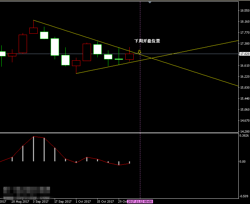This screenshot has height=204, width=250.
Task: Click the 14.280 price on the price scale
Action: coord(244,131)
